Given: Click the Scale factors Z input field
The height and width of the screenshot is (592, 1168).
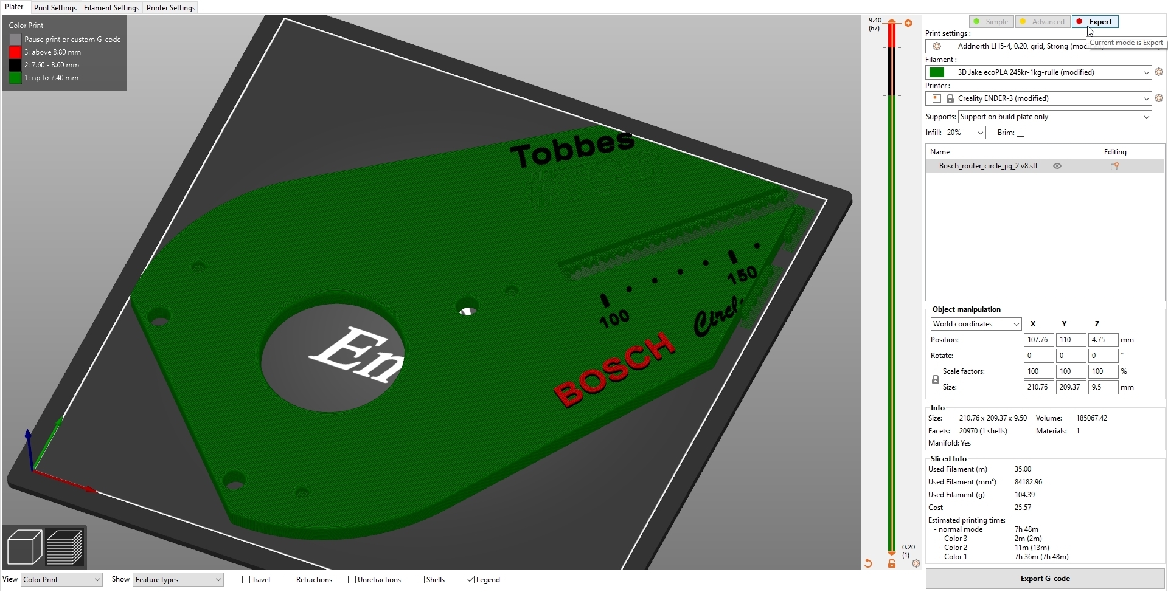Looking at the screenshot, I should click(1104, 371).
